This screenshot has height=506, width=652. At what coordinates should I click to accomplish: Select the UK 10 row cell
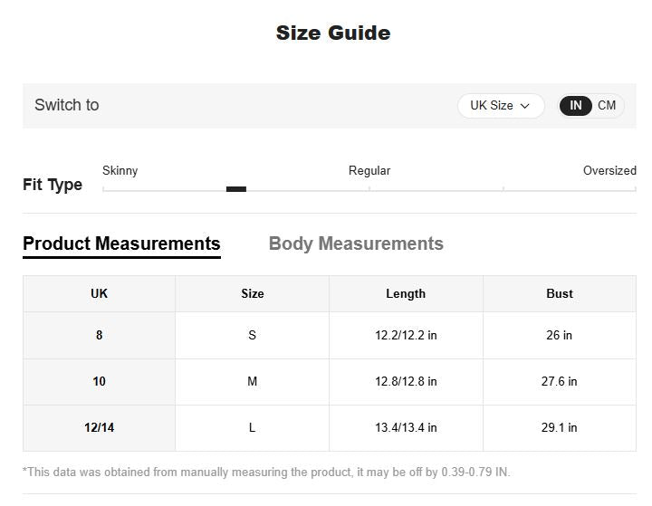click(x=99, y=381)
